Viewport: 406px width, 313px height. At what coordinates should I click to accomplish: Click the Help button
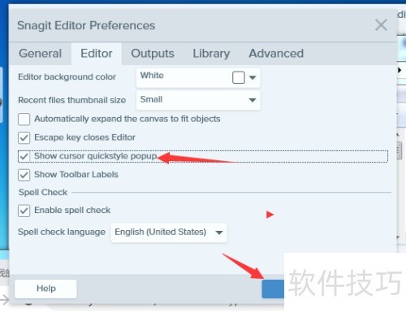(x=45, y=289)
